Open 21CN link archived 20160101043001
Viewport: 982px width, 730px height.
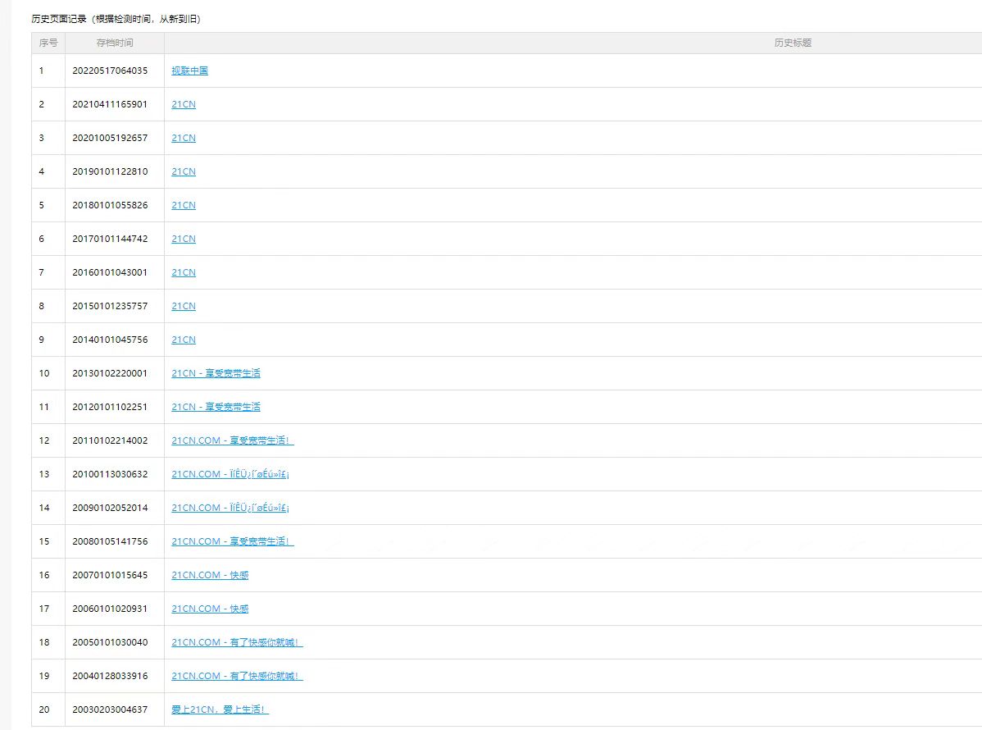184,272
